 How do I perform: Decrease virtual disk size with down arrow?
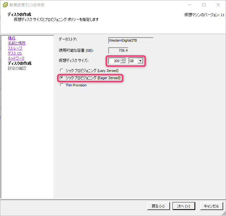coord(123,62)
